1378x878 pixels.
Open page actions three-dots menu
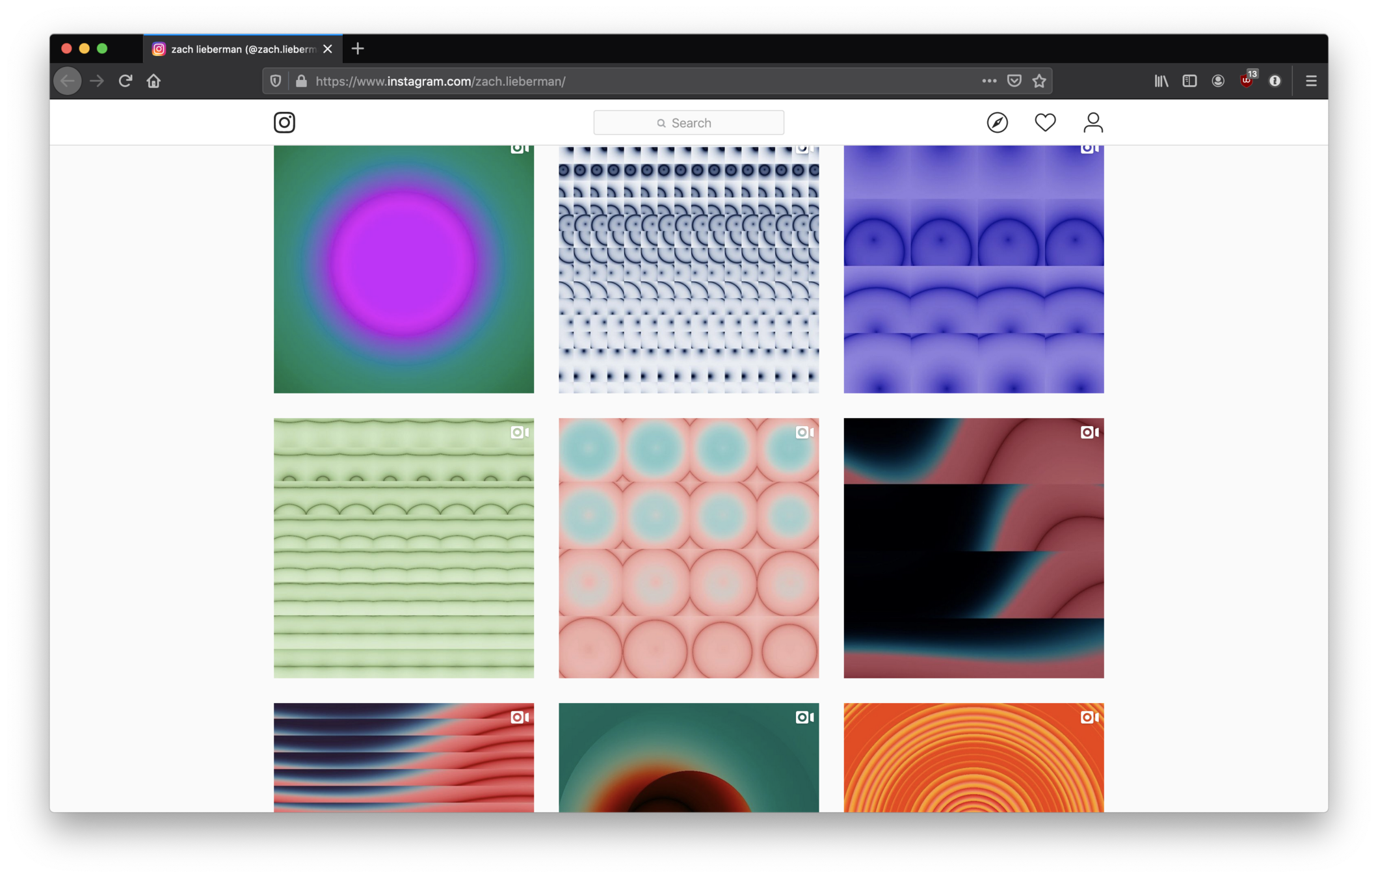(989, 81)
